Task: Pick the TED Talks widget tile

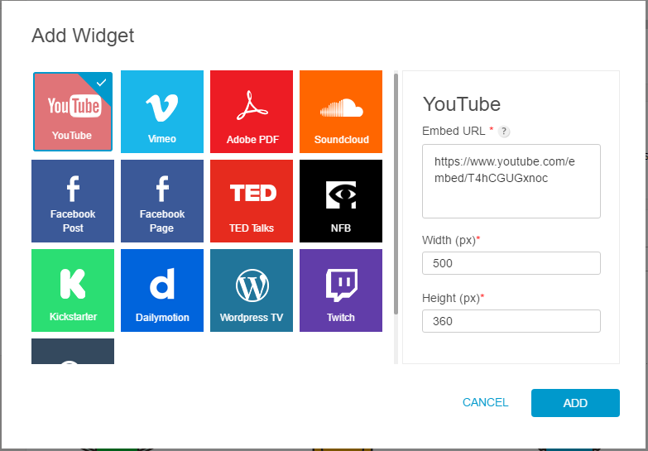Action: pyautogui.click(x=252, y=201)
